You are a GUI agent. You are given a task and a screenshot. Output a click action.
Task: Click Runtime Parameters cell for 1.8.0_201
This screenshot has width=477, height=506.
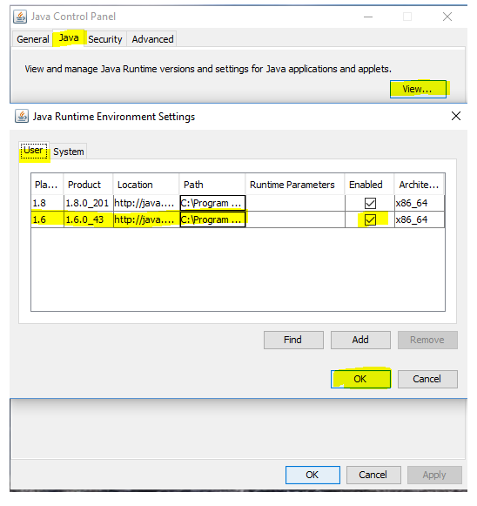click(295, 203)
